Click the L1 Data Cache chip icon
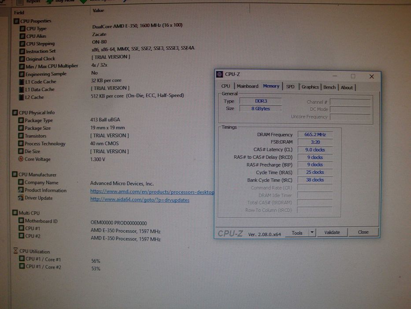411x309 pixels. tap(22, 89)
